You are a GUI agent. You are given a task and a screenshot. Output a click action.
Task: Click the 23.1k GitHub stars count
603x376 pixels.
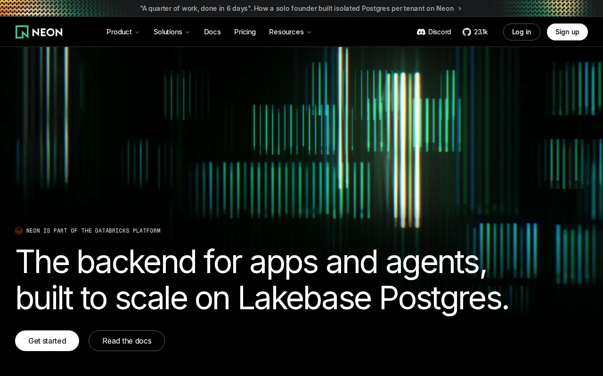481,32
